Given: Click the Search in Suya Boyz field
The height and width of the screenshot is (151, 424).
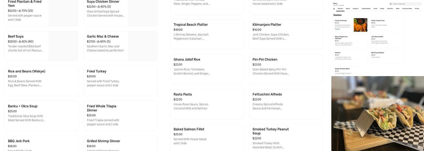Looking at the screenshot, I should pyautogui.click(x=406, y=4).
